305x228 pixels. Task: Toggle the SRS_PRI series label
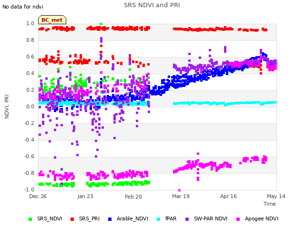pos(89,218)
